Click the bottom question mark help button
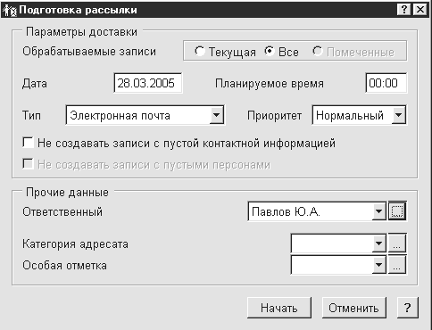Viewport: 432px width, 330px height. (408, 308)
